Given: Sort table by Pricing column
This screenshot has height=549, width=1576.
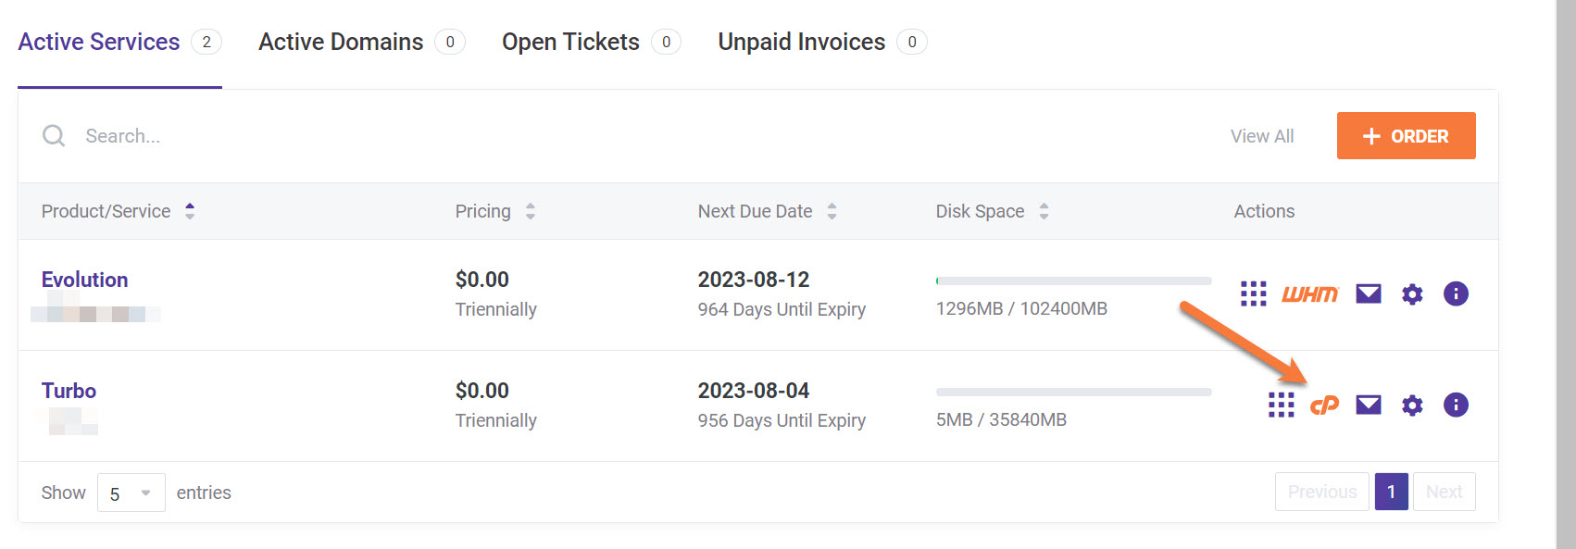Looking at the screenshot, I should click(x=482, y=211).
